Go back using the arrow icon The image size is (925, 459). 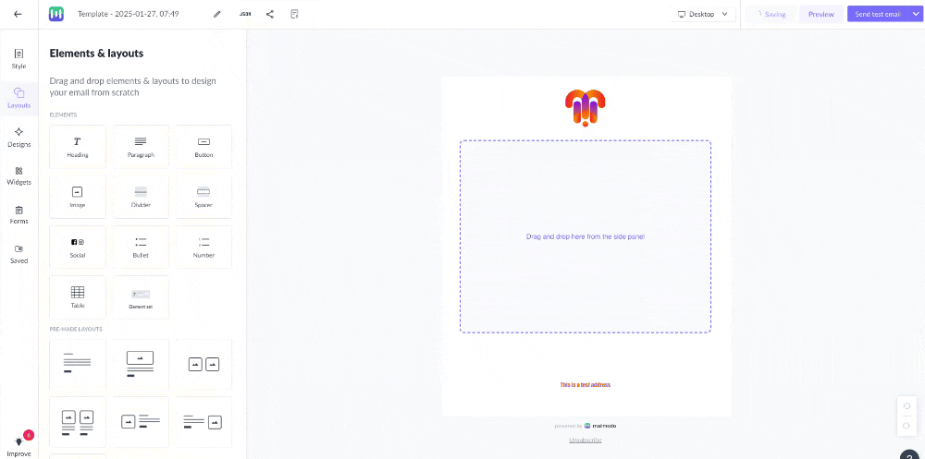18,14
